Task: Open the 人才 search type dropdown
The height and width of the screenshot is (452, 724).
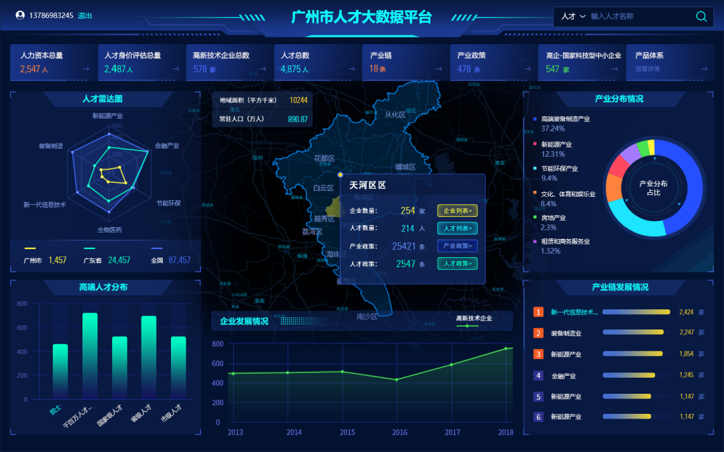Action: tap(573, 16)
